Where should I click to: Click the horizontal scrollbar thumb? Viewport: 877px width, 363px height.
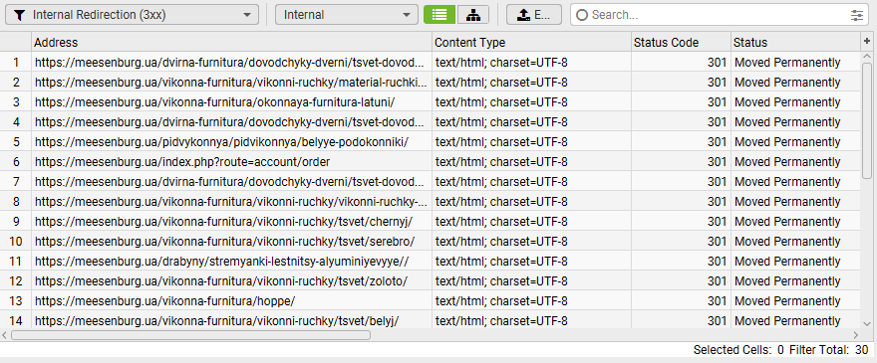(x=190, y=335)
